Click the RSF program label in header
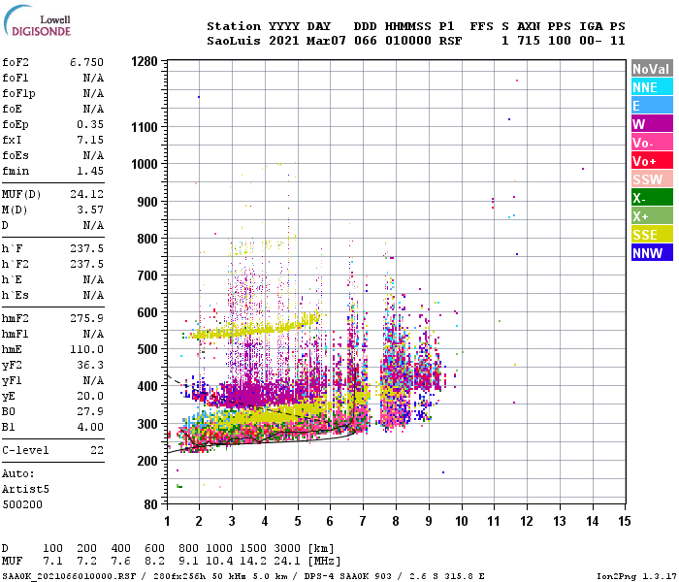 (x=450, y=41)
